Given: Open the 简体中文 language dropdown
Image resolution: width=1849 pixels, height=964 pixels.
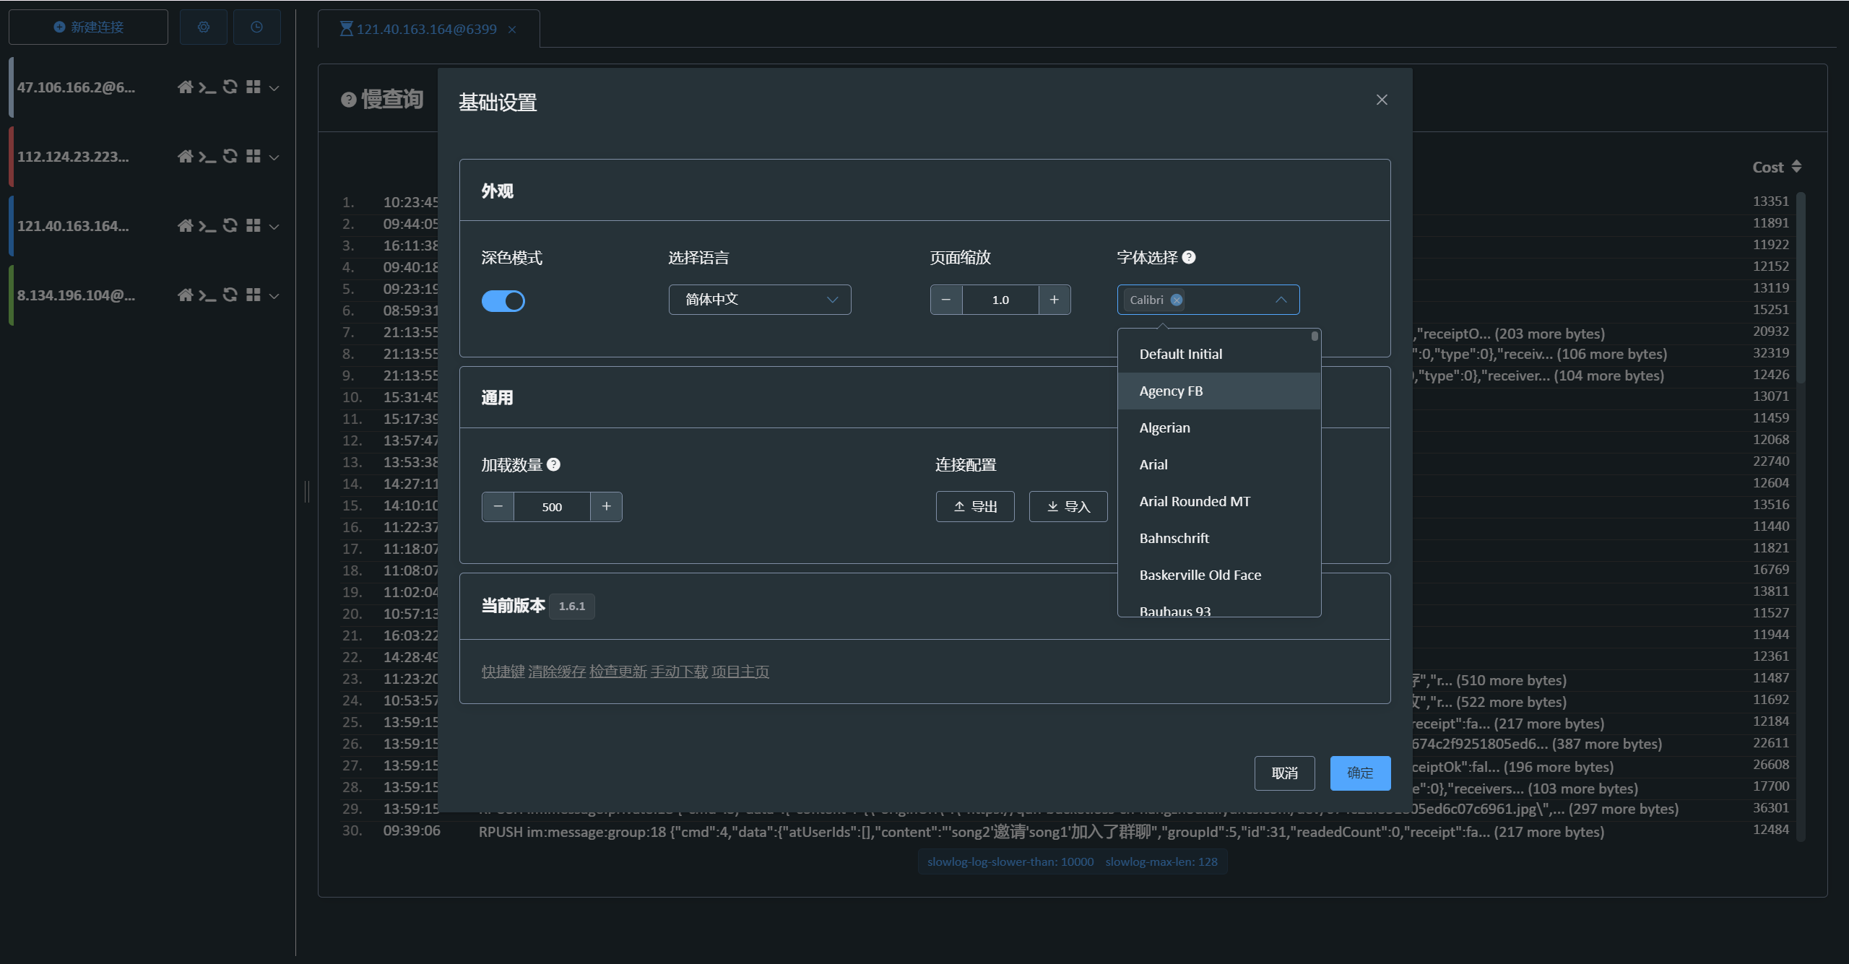Looking at the screenshot, I should pyautogui.click(x=760, y=300).
